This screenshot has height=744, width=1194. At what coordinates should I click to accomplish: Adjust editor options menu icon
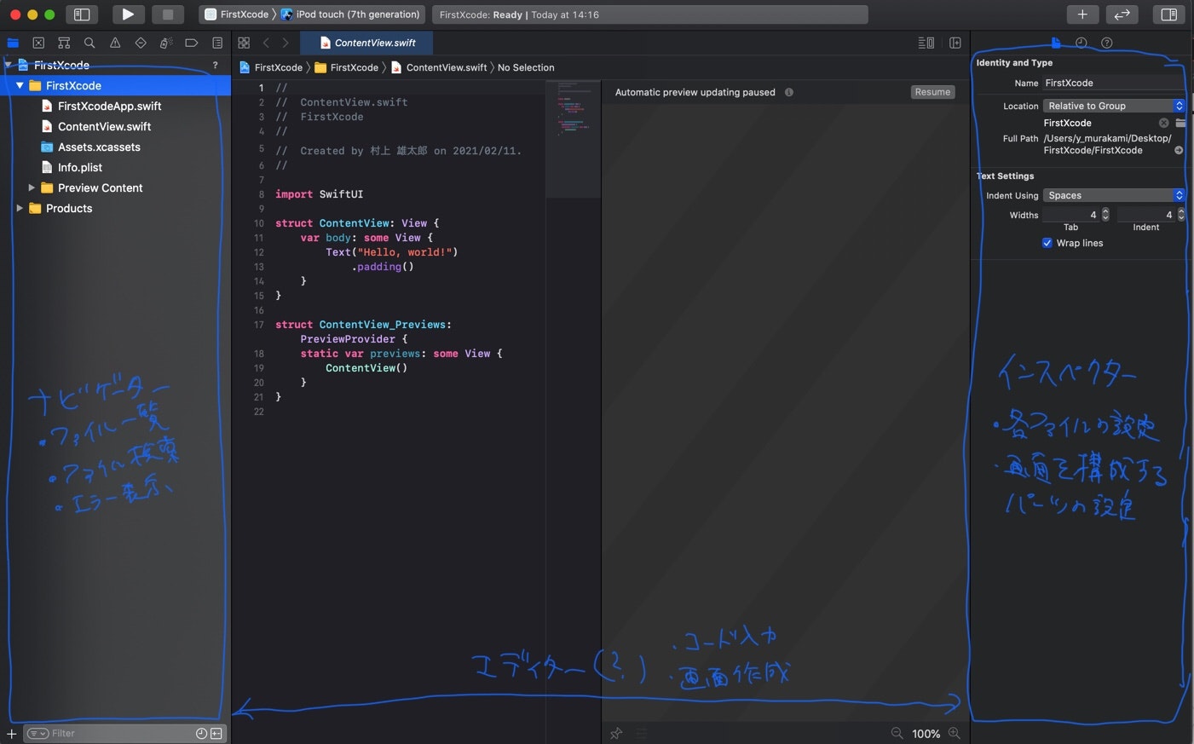(926, 43)
